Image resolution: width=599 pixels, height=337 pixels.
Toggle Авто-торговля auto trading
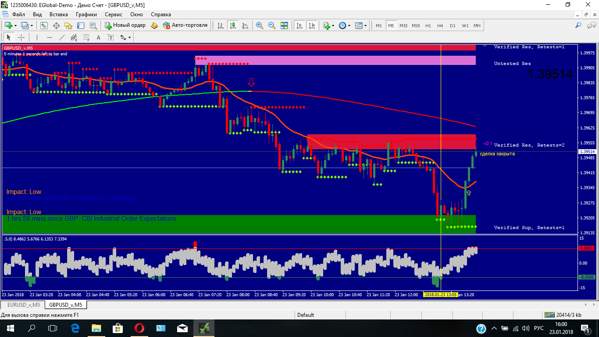click(x=185, y=25)
